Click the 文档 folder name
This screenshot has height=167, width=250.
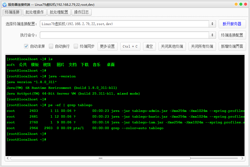(72, 65)
